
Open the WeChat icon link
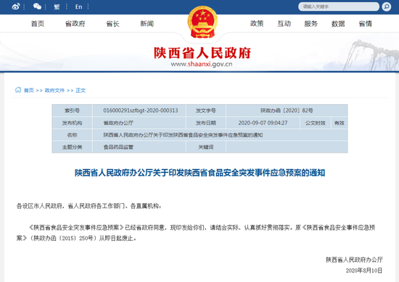[x=37, y=7]
